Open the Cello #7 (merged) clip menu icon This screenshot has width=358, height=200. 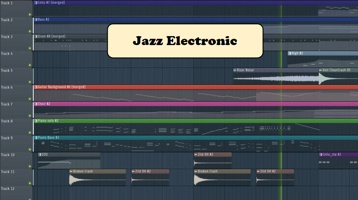click(36, 3)
